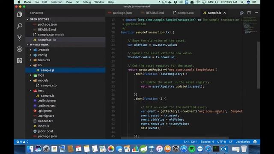Open the Search view in the activity bar
The height and width of the screenshot is (154, 274).
(19, 26)
